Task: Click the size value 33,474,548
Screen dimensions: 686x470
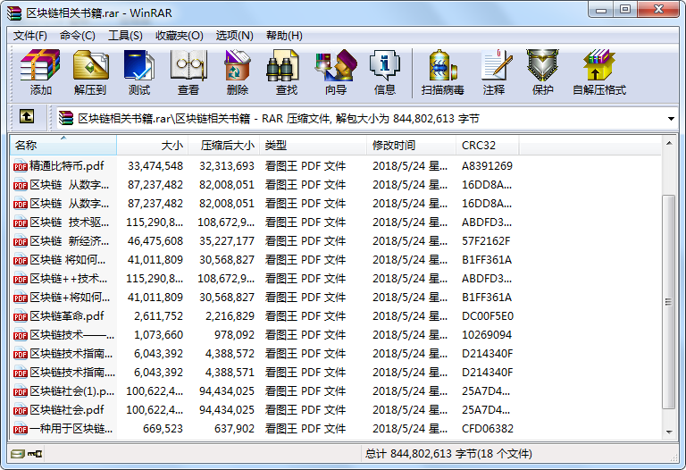Action: pyautogui.click(x=155, y=166)
